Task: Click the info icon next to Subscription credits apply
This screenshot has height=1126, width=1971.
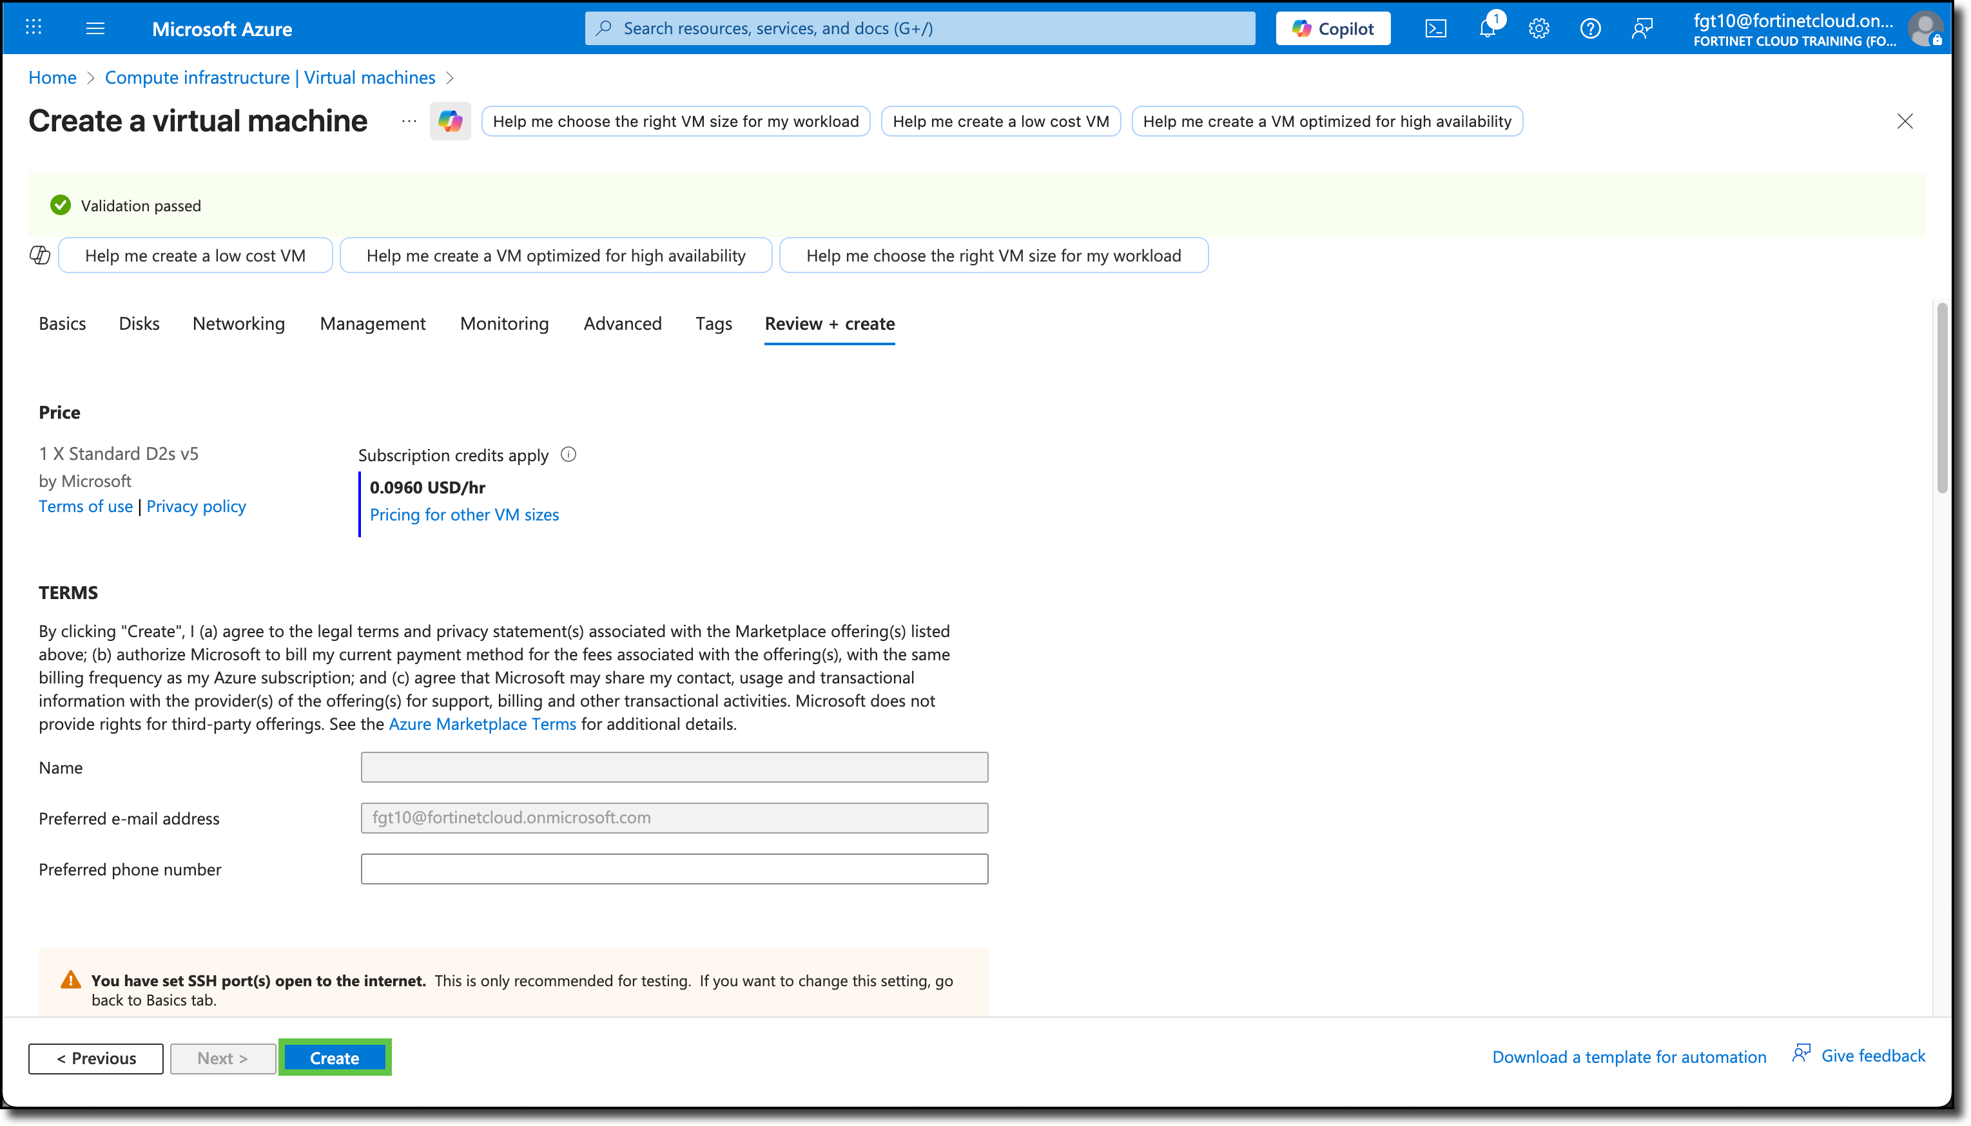Action: coord(568,455)
